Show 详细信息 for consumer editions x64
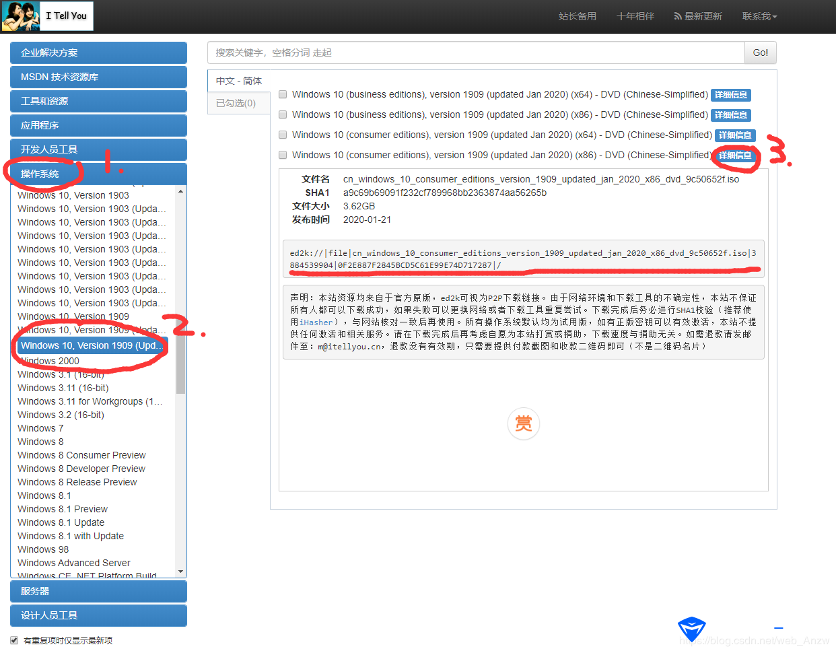This screenshot has width=836, height=653. (x=735, y=135)
